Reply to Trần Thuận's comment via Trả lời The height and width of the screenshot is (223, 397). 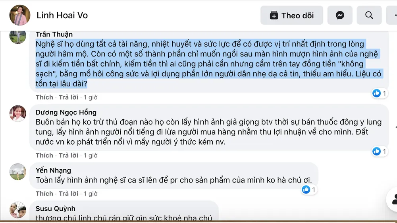coord(69,97)
